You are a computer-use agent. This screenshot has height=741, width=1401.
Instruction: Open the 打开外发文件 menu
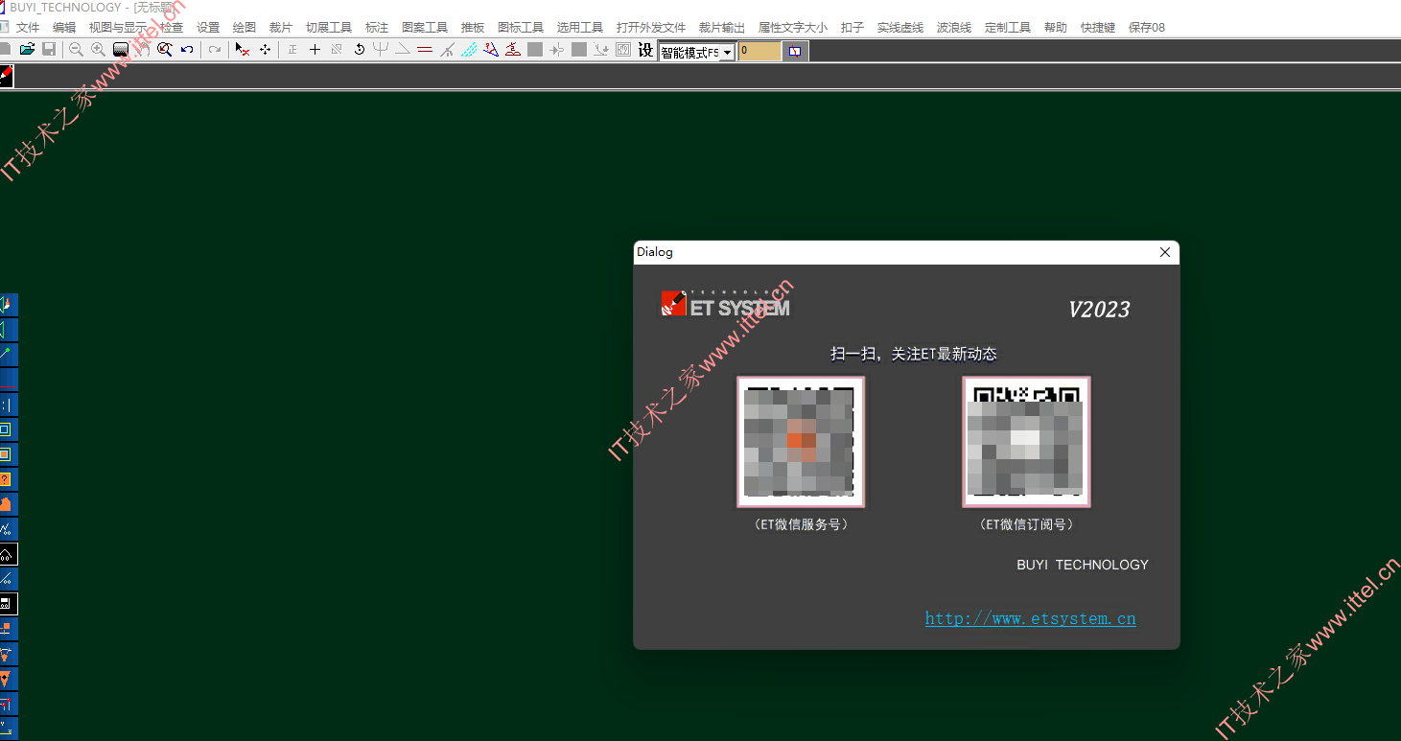[651, 28]
